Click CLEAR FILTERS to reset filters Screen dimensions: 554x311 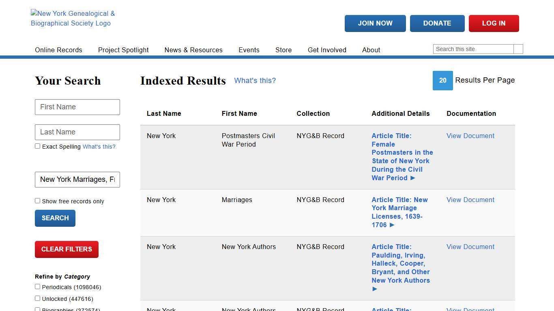pyautogui.click(x=67, y=249)
